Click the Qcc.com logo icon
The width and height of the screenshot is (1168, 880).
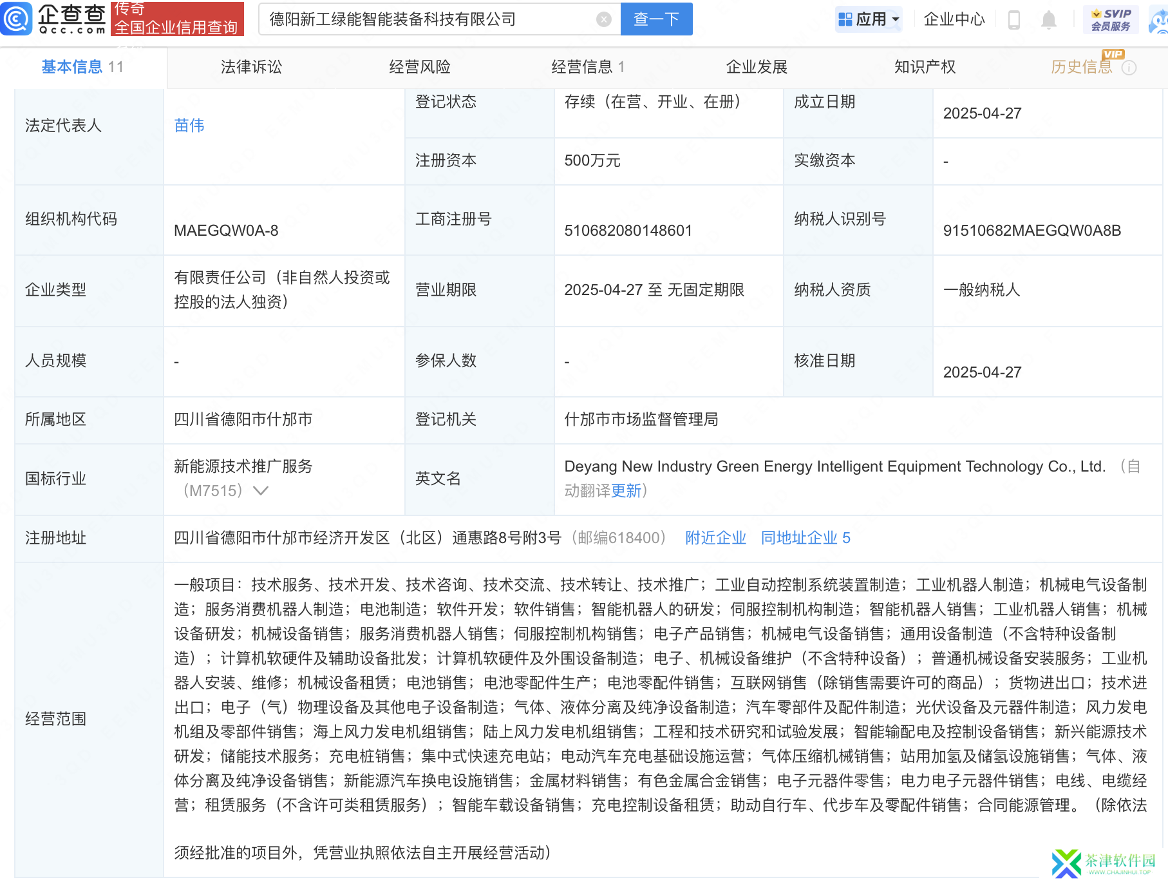(16, 18)
